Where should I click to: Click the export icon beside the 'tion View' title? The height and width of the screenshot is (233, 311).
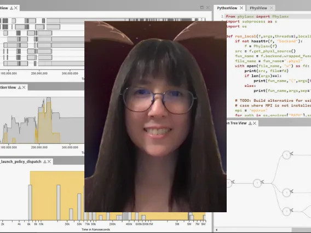click(20, 88)
